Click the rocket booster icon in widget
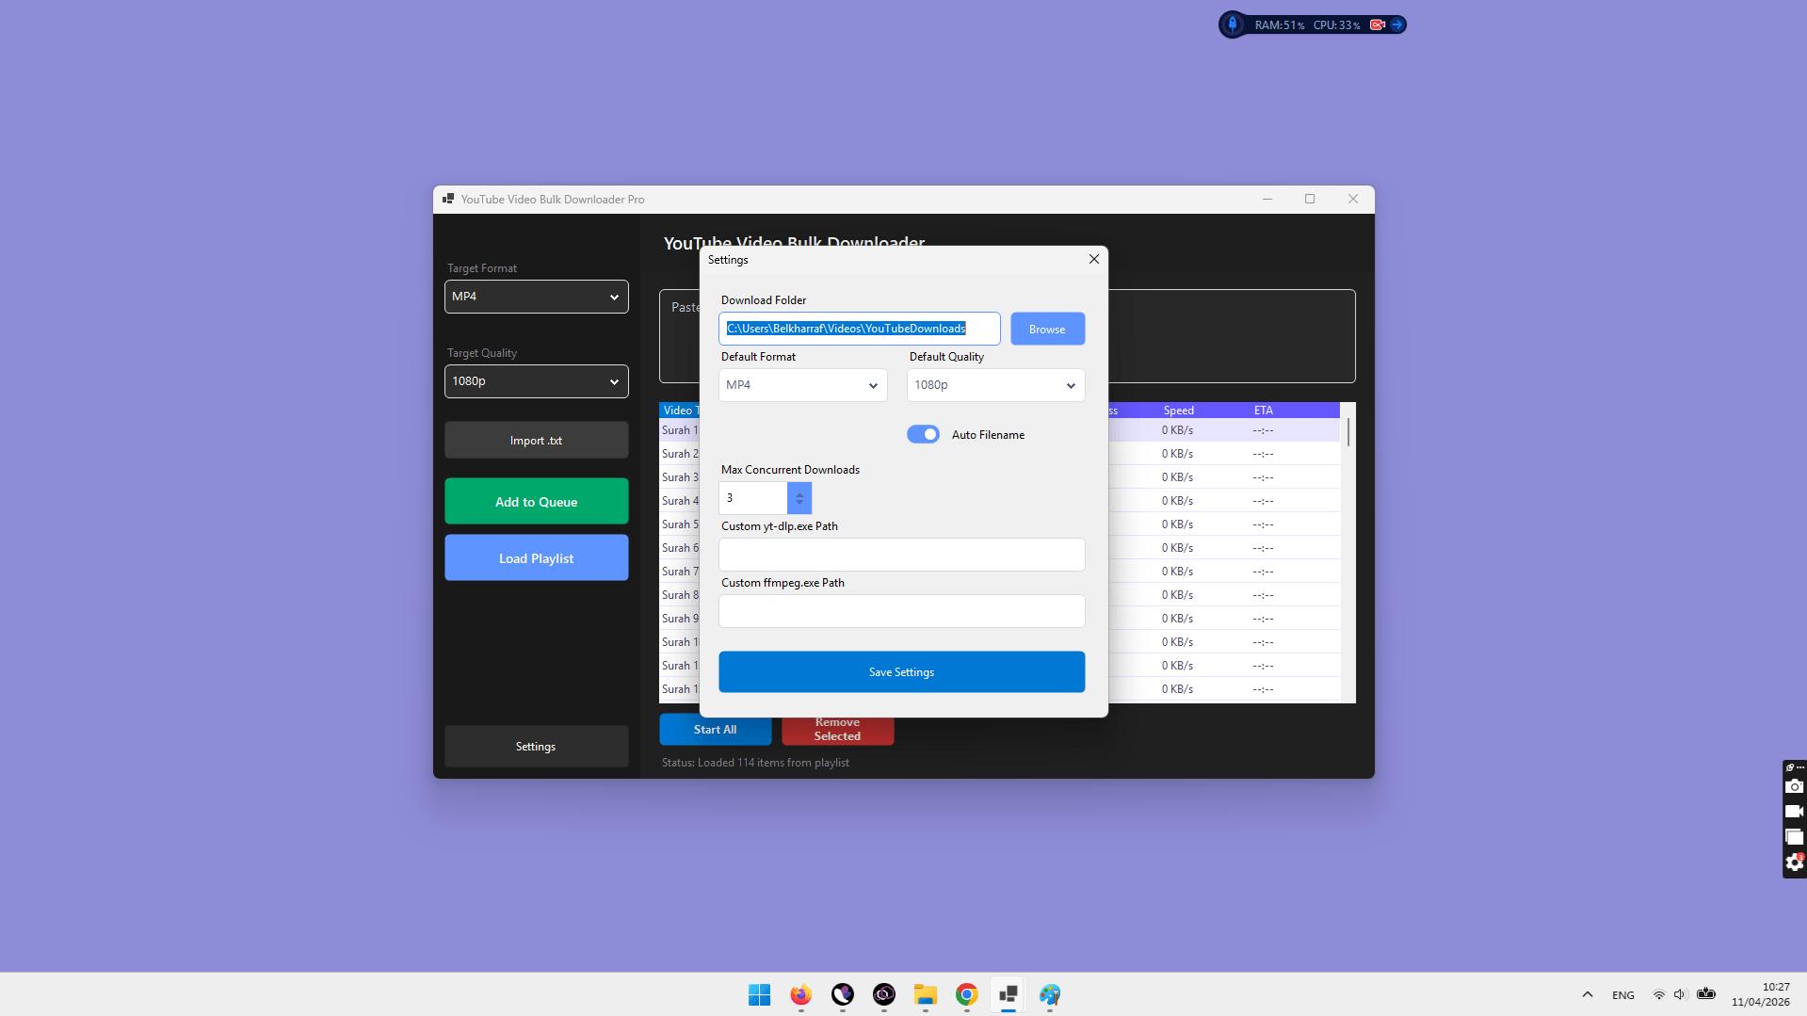The width and height of the screenshot is (1807, 1016). click(1233, 24)
